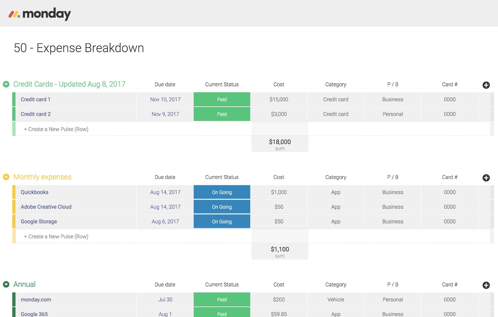Click Category header in Credit Cards group

pos(336,85)
